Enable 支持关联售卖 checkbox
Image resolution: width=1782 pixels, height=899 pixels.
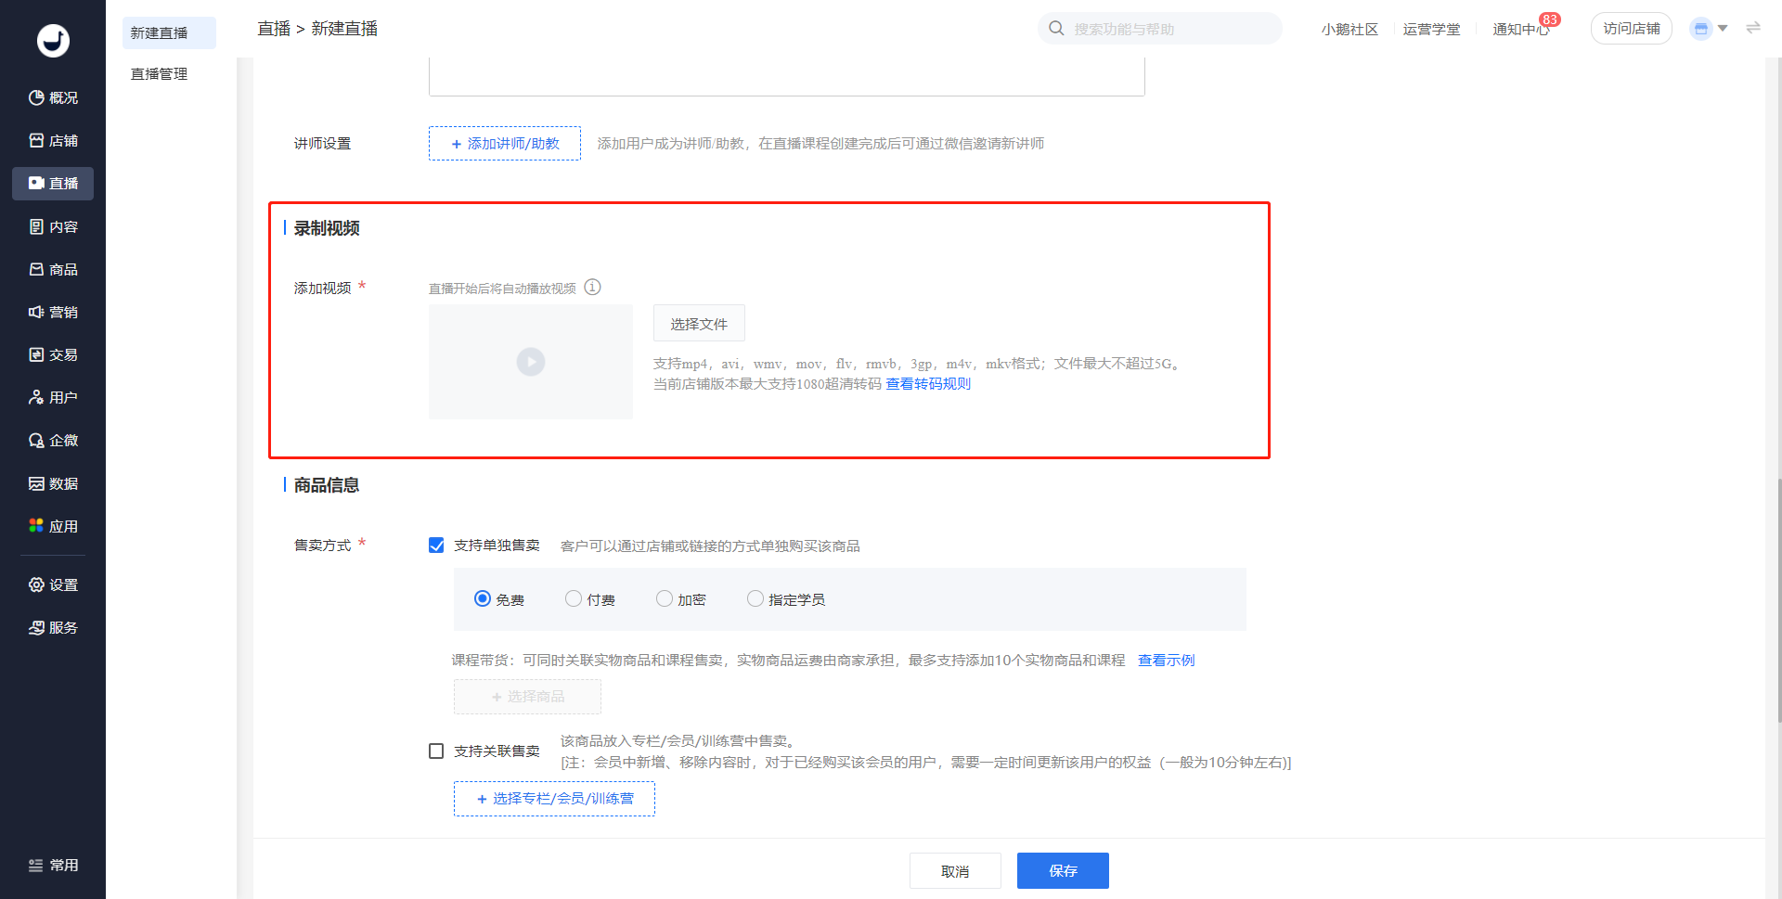(436, 751)
